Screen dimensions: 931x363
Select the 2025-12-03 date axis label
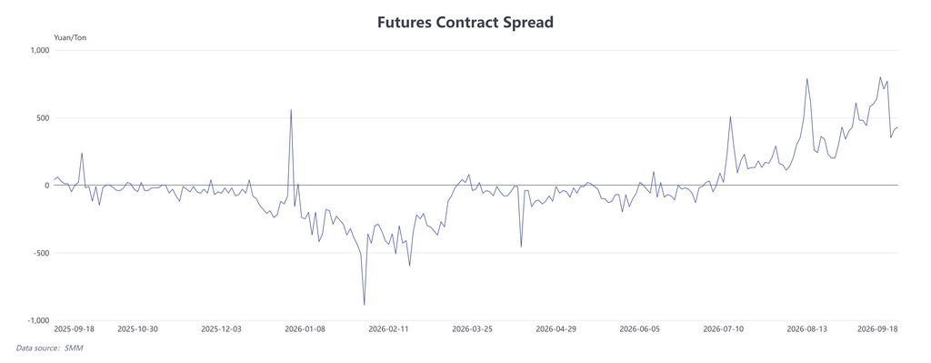222,328
